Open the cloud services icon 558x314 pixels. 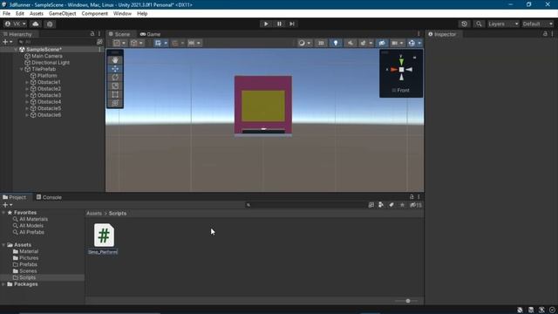[x=35, y=24]
